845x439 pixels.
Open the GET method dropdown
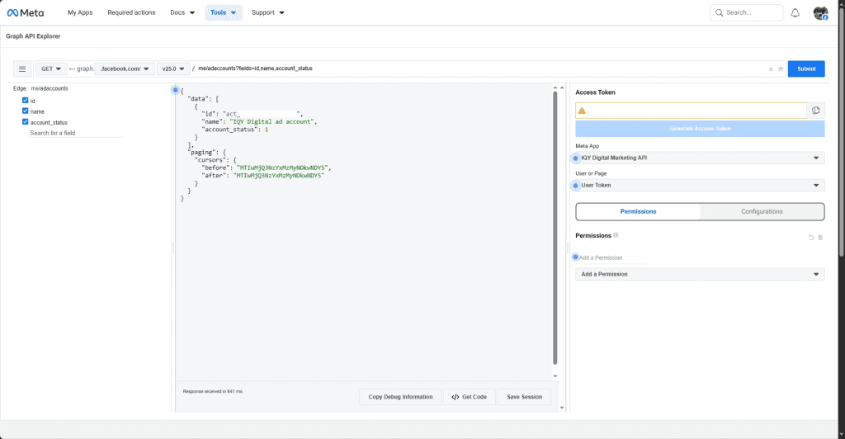(x=51, y=69)
